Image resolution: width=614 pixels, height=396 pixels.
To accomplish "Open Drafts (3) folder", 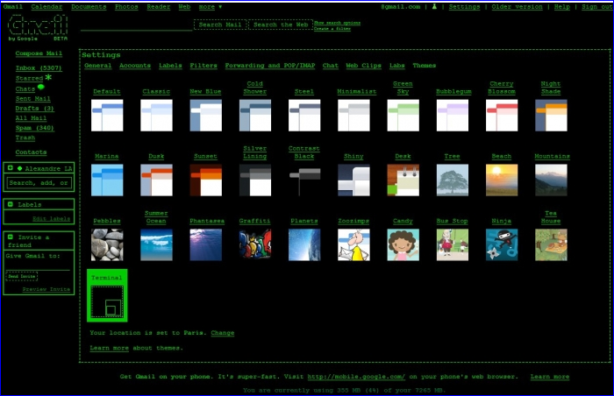I will (x=35, y=108).
